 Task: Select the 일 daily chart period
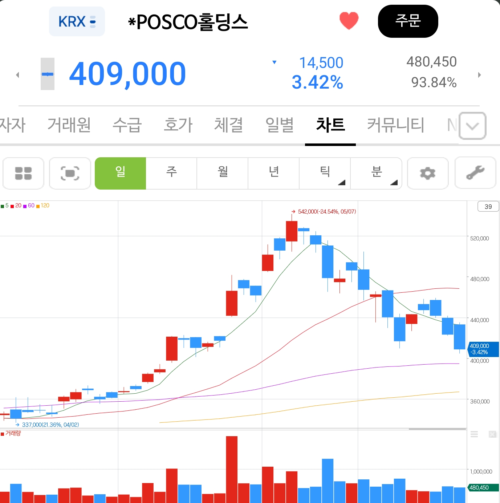point(120,173)
